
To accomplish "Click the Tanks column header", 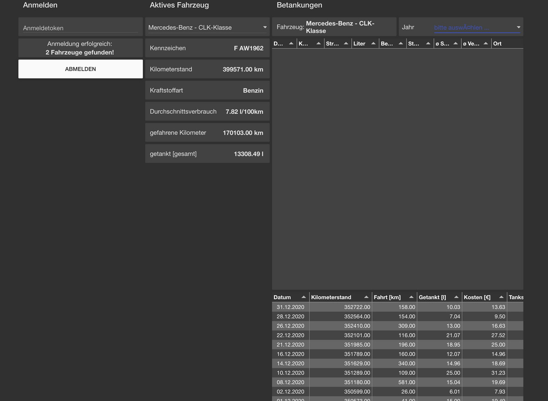I will click(x=516, y=297).
